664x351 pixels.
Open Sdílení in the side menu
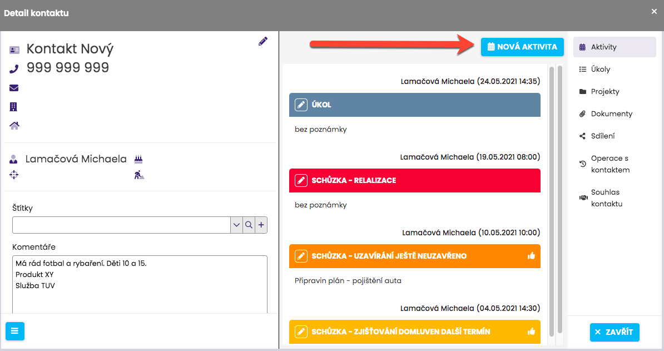[602, 136]
